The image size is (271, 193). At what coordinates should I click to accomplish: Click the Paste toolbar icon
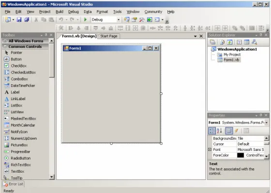point(51,19)
